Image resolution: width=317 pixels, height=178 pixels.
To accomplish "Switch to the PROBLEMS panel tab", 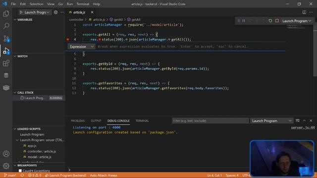I will pos(78,121).
